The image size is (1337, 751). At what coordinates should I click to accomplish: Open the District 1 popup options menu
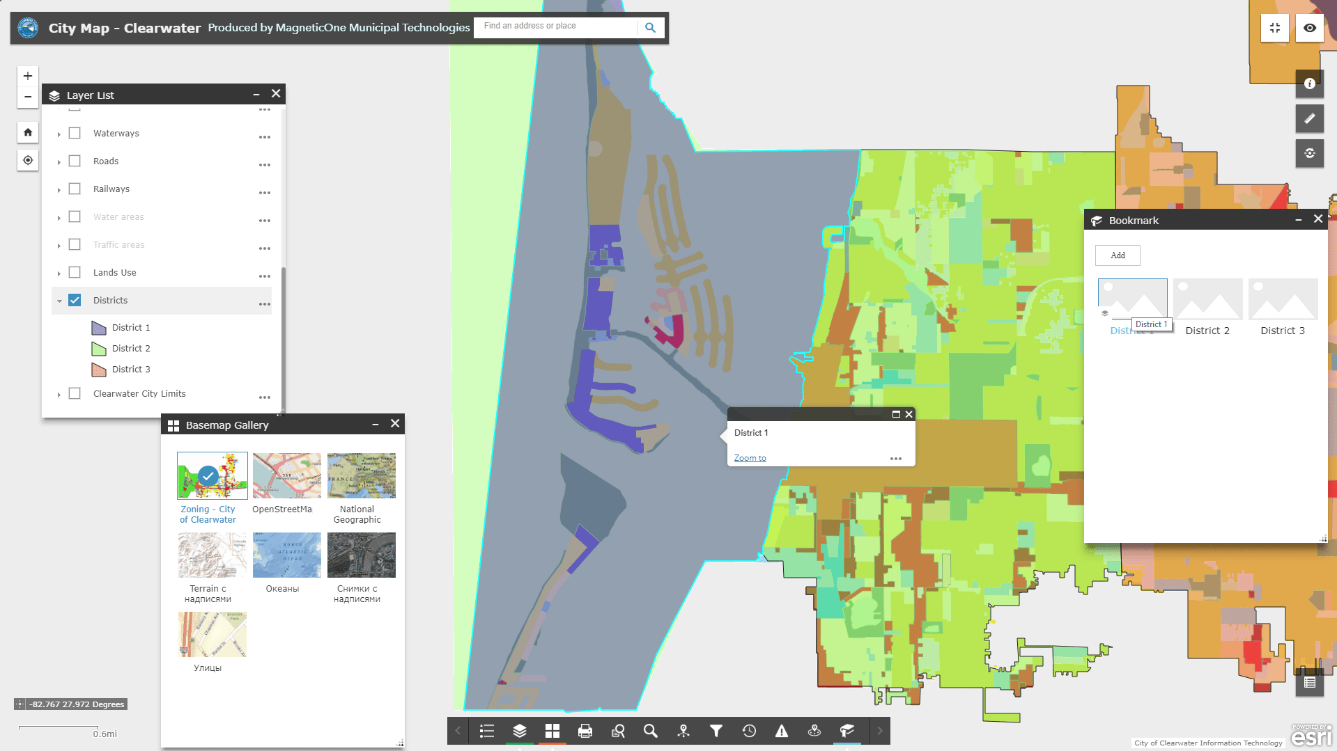coord(896,458)
